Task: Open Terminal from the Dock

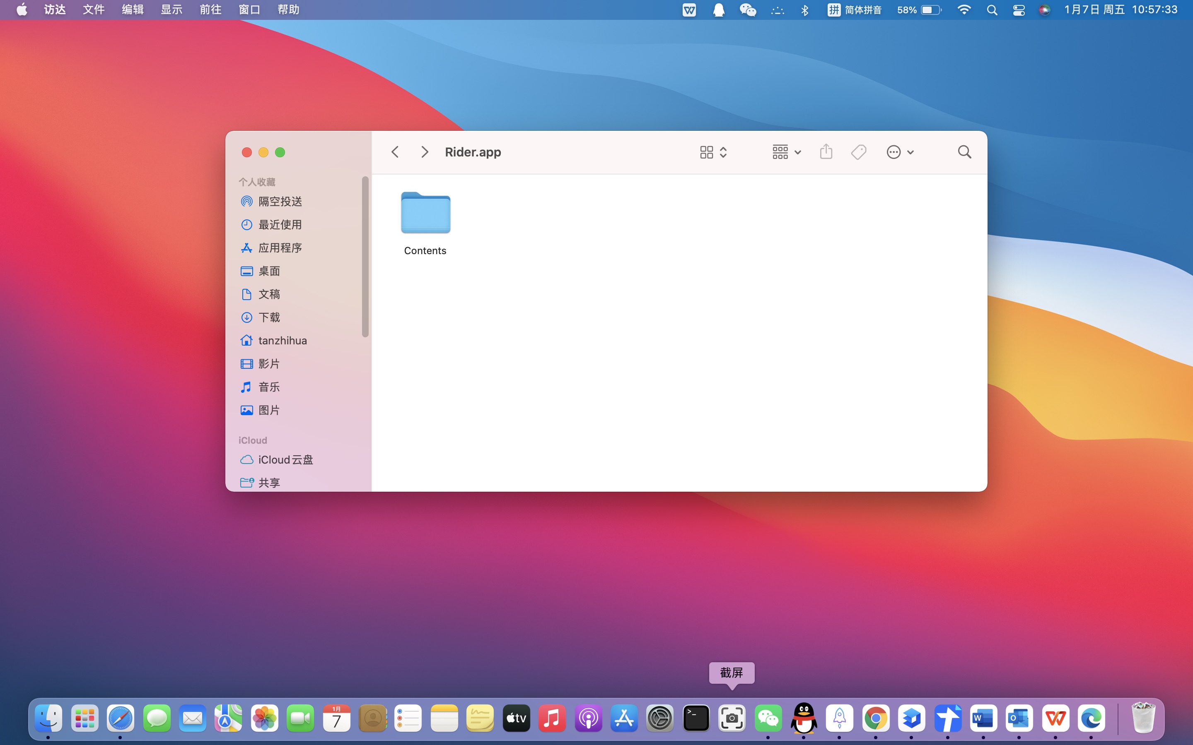Action: click(696, 719)
